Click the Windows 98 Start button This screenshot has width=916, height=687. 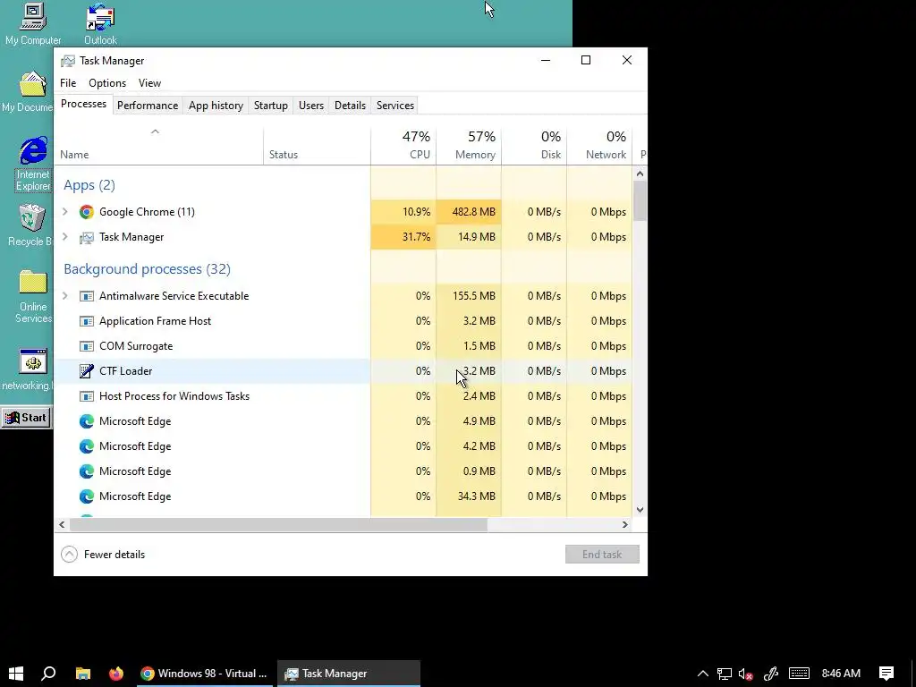pyautogui.click(x=26, y=418)
